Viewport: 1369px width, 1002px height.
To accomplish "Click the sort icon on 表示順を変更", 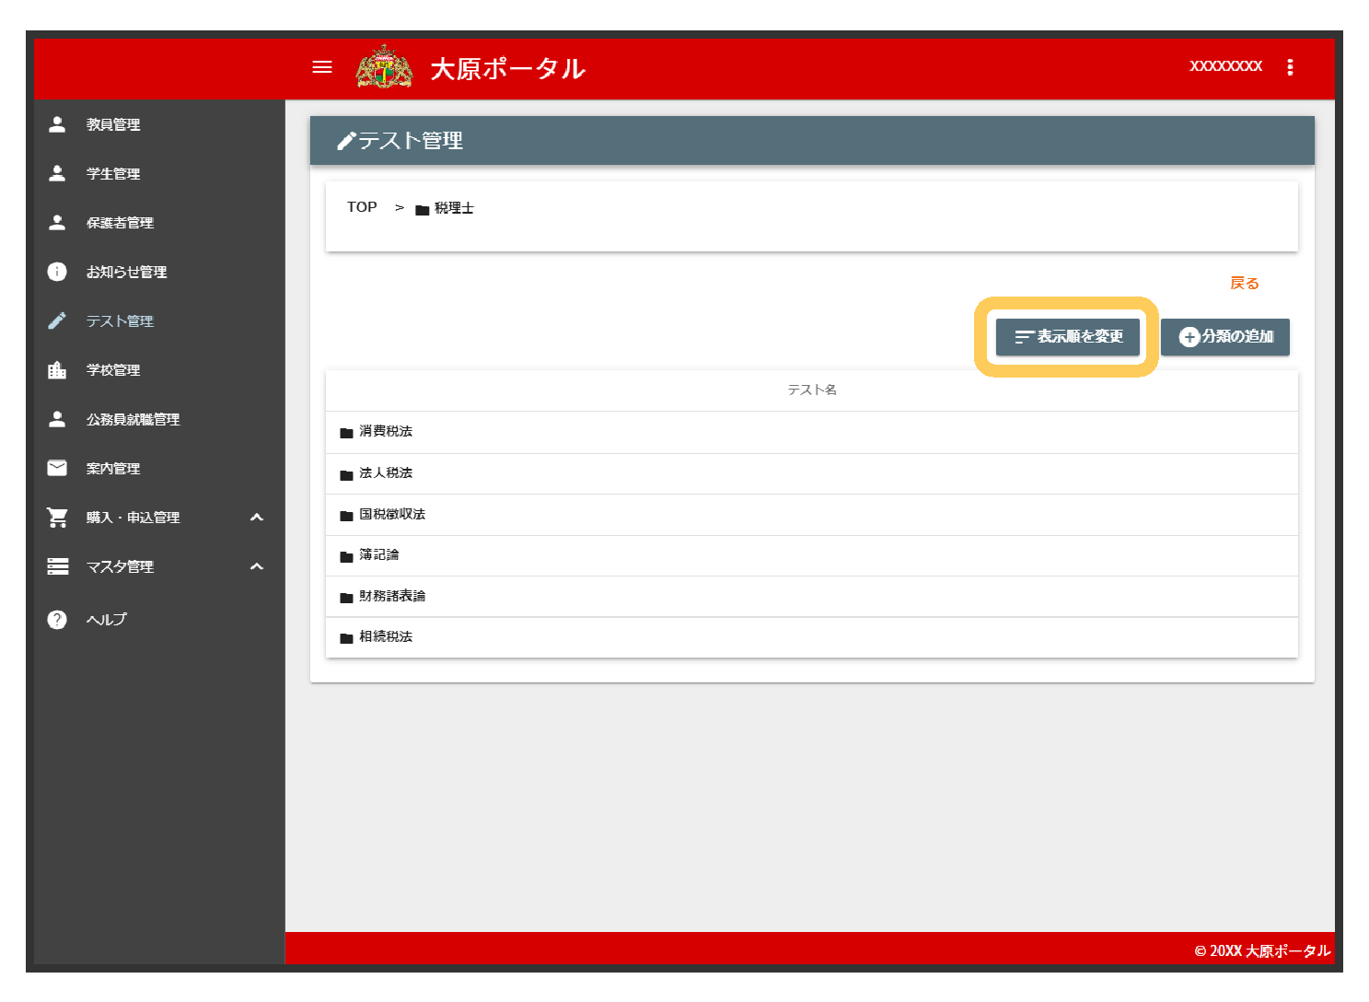I will coord(1024,337).
